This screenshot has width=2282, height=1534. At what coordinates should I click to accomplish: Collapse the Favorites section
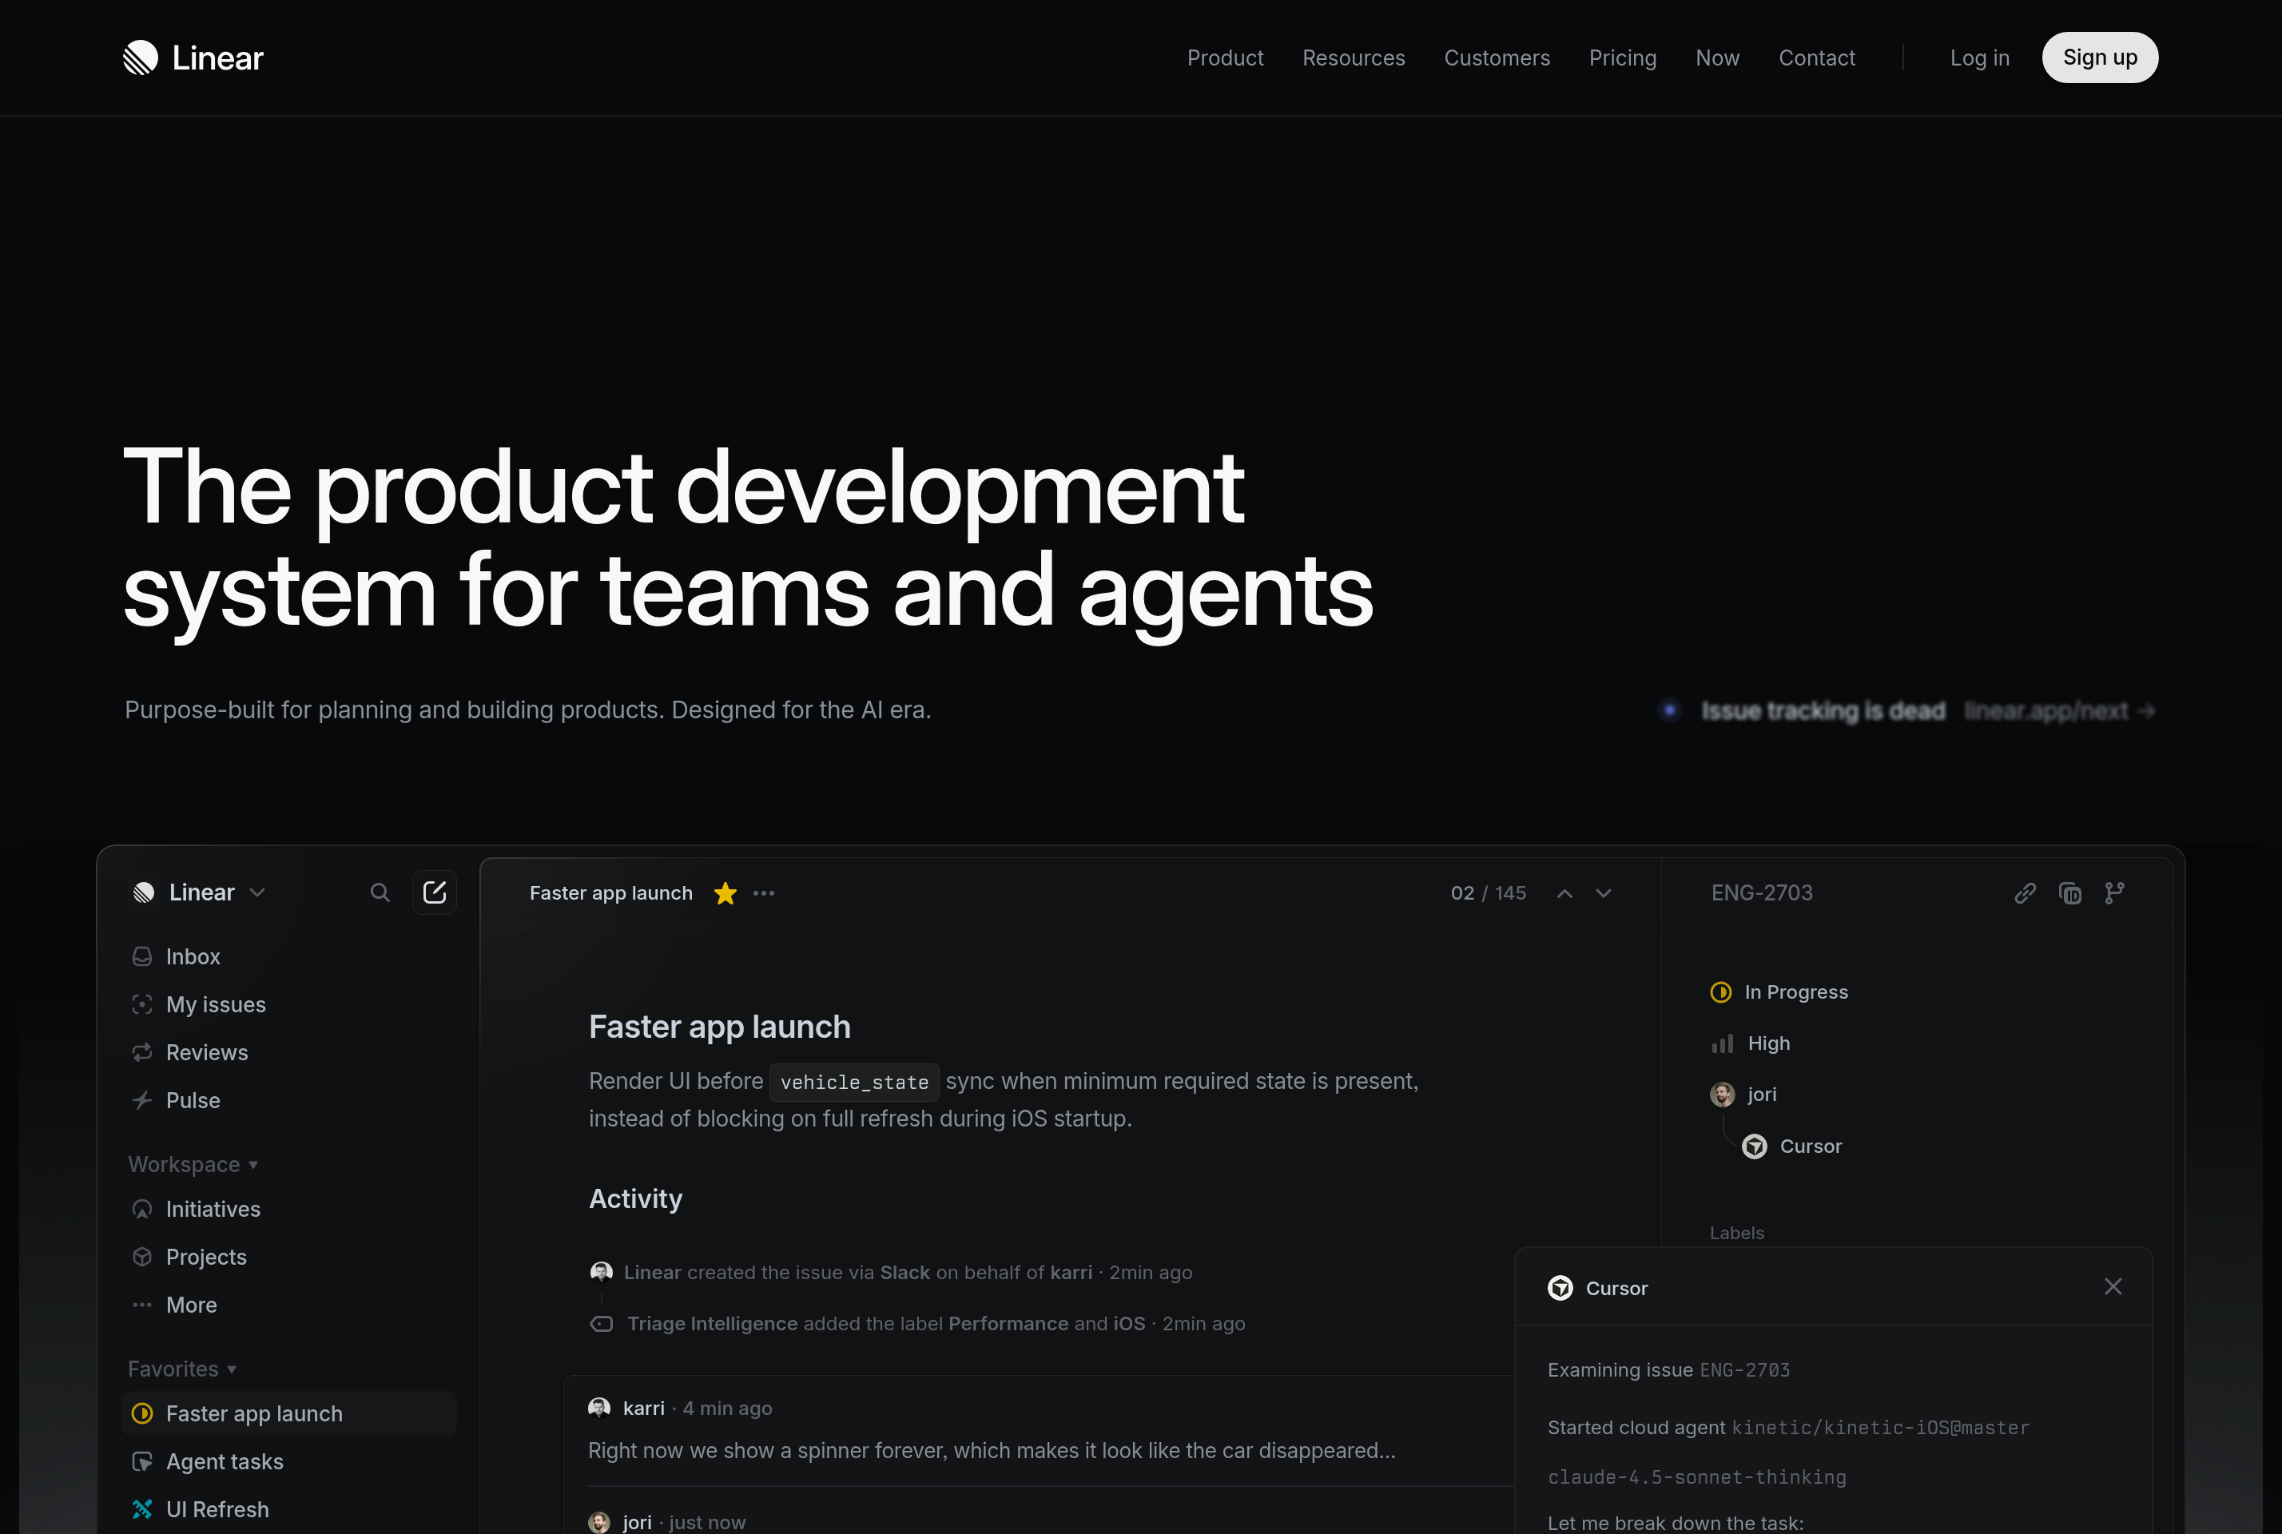(231, 1369)
